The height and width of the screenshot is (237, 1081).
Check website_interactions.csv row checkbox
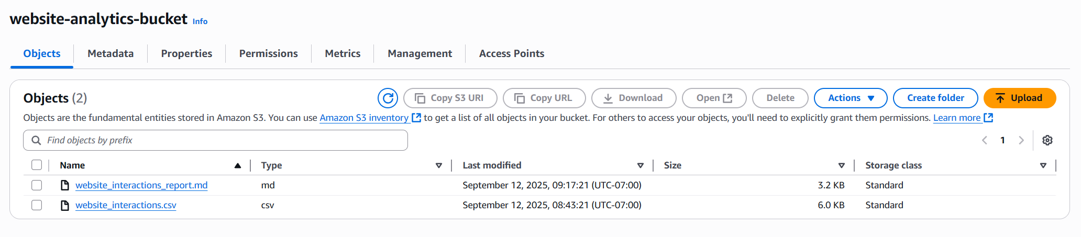[37, 205]
